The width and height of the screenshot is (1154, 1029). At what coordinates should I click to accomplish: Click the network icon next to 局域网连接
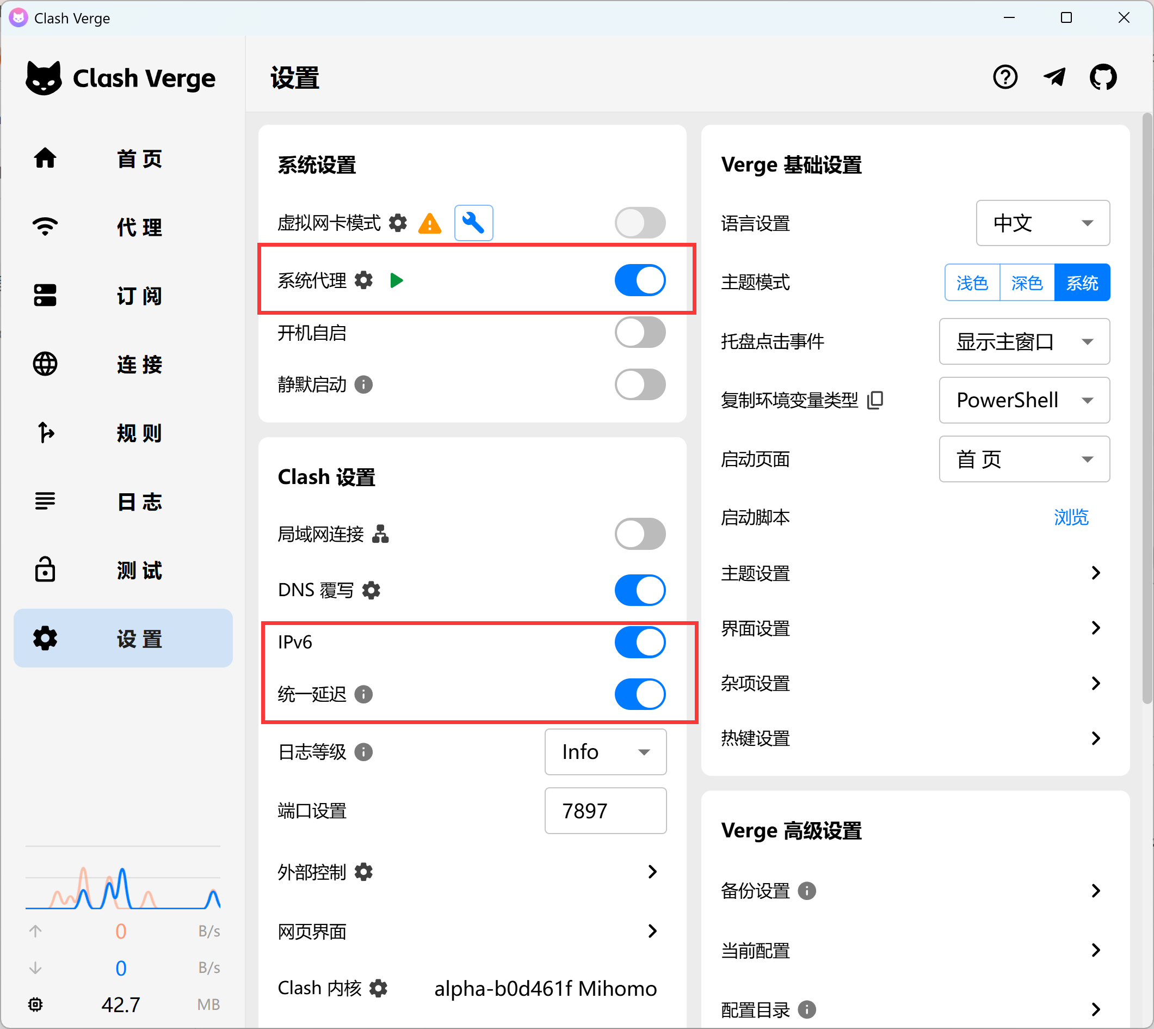tap(380, 534)
